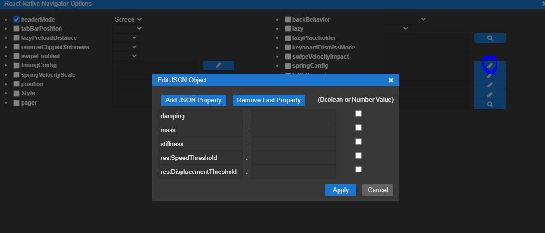Click the value field next to damping
545x233 pixels.
tap(293, 116)
